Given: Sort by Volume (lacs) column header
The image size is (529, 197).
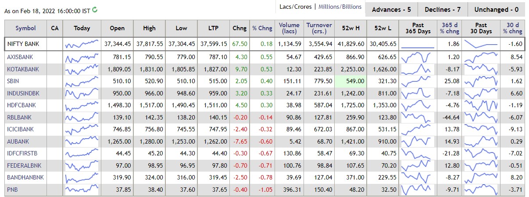Looking at the screenshot, I should (x=289, y=28).
